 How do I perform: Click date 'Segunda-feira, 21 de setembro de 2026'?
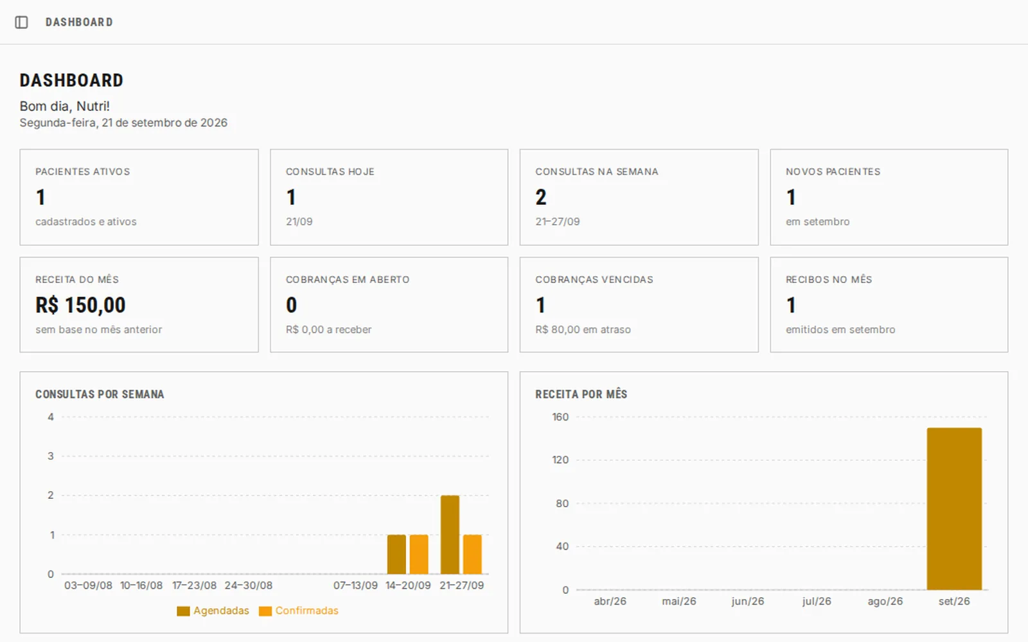123,123
